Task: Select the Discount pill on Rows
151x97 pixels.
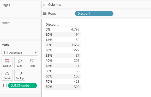Action: (94, 14)
